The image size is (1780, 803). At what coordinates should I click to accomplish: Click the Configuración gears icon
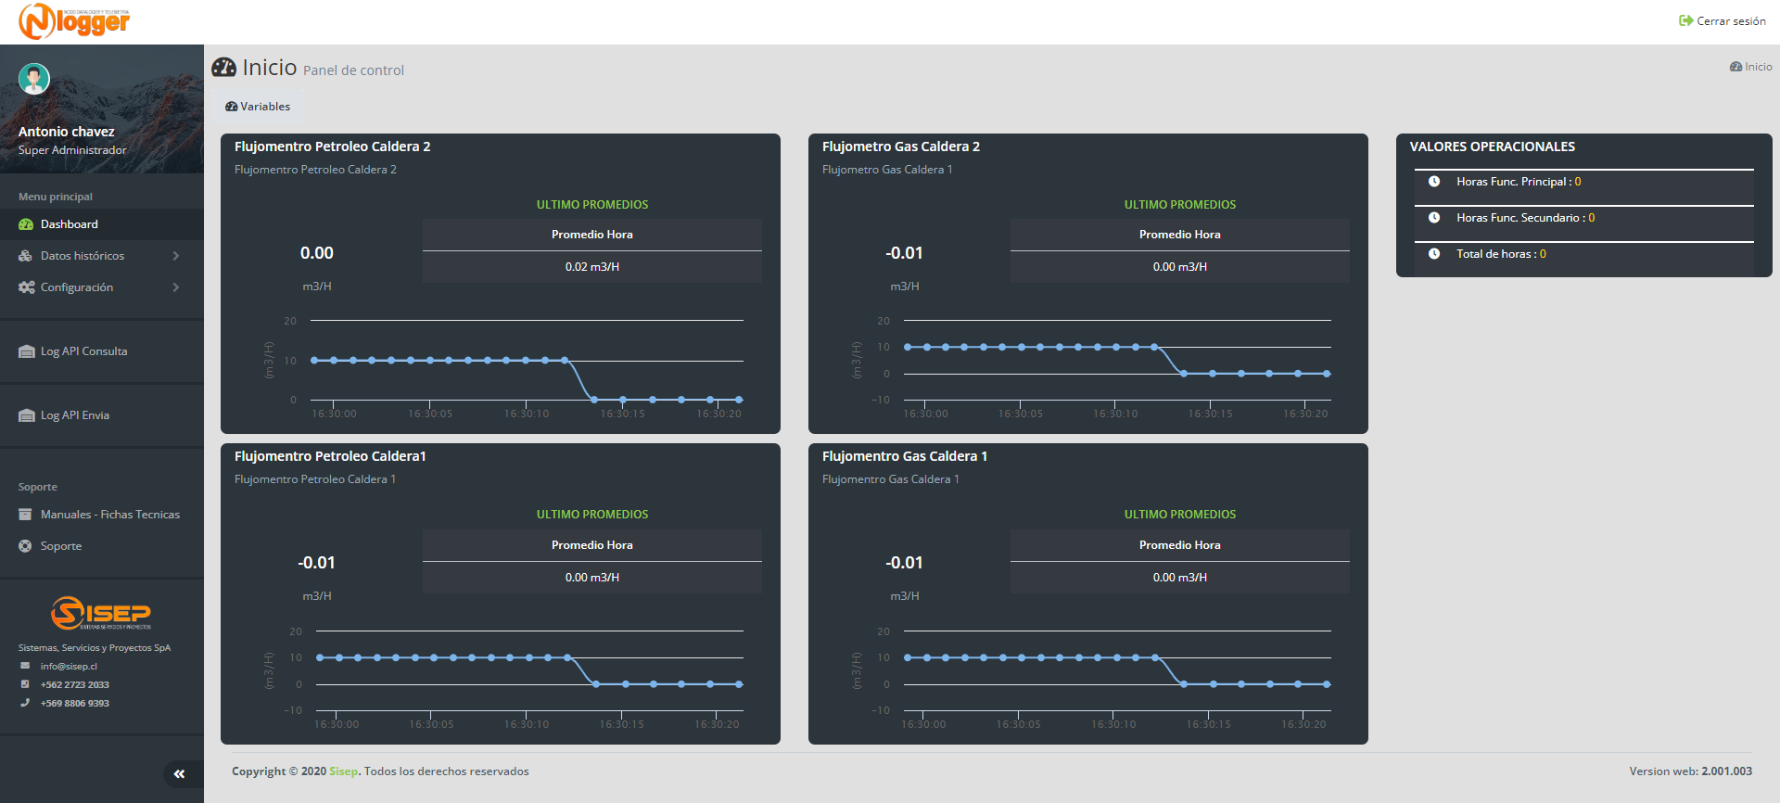(26, 287)
